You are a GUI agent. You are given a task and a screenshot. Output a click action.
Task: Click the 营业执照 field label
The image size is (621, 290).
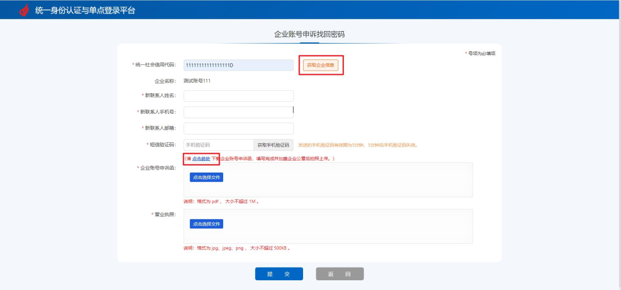163,215
